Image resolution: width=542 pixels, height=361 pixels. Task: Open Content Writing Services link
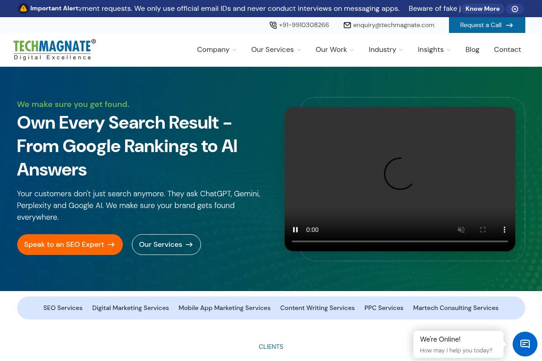318,308
